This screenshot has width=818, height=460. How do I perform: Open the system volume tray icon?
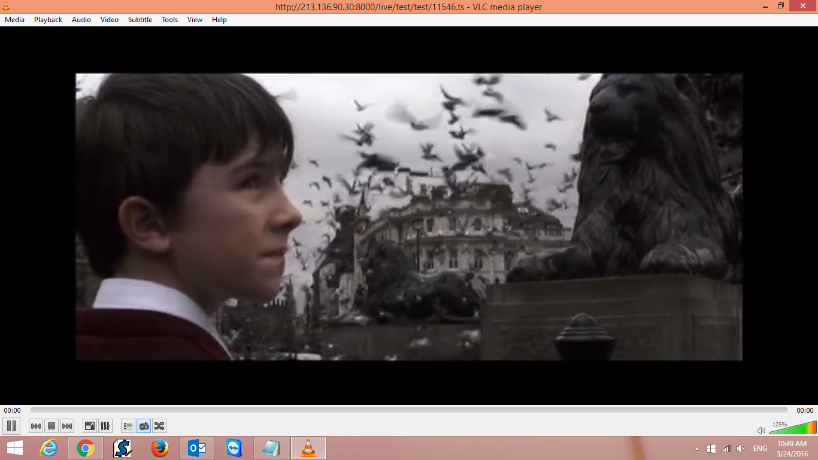pyautogui.click(x=741, y=449)
